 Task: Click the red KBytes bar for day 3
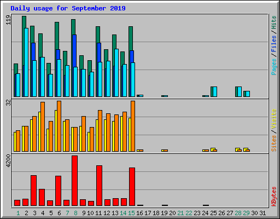tap(34, 191)
